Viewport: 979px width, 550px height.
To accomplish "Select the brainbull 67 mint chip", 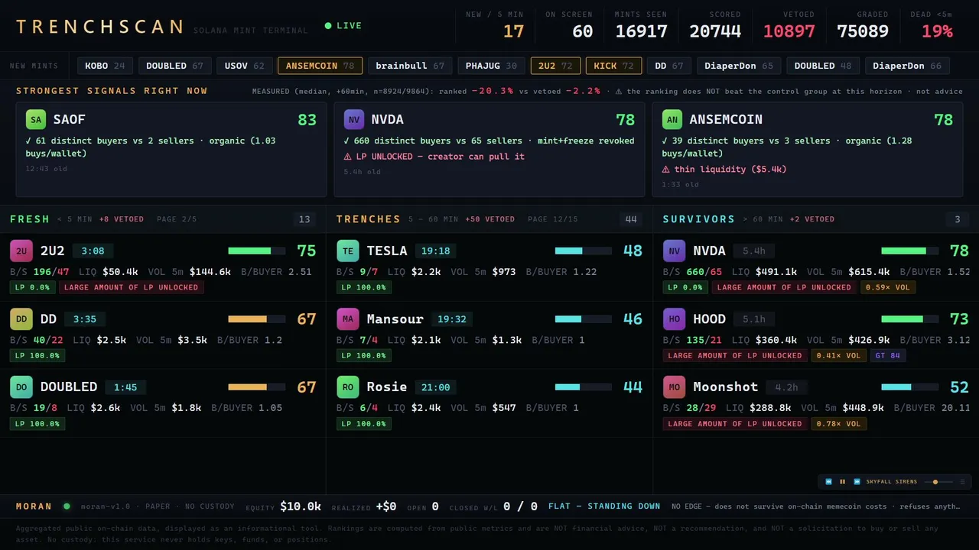I will tap(410, 66).
